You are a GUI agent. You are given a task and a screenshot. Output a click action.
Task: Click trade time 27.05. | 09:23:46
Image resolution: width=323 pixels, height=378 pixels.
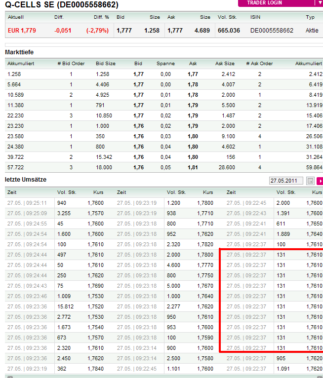coord(27,296)
